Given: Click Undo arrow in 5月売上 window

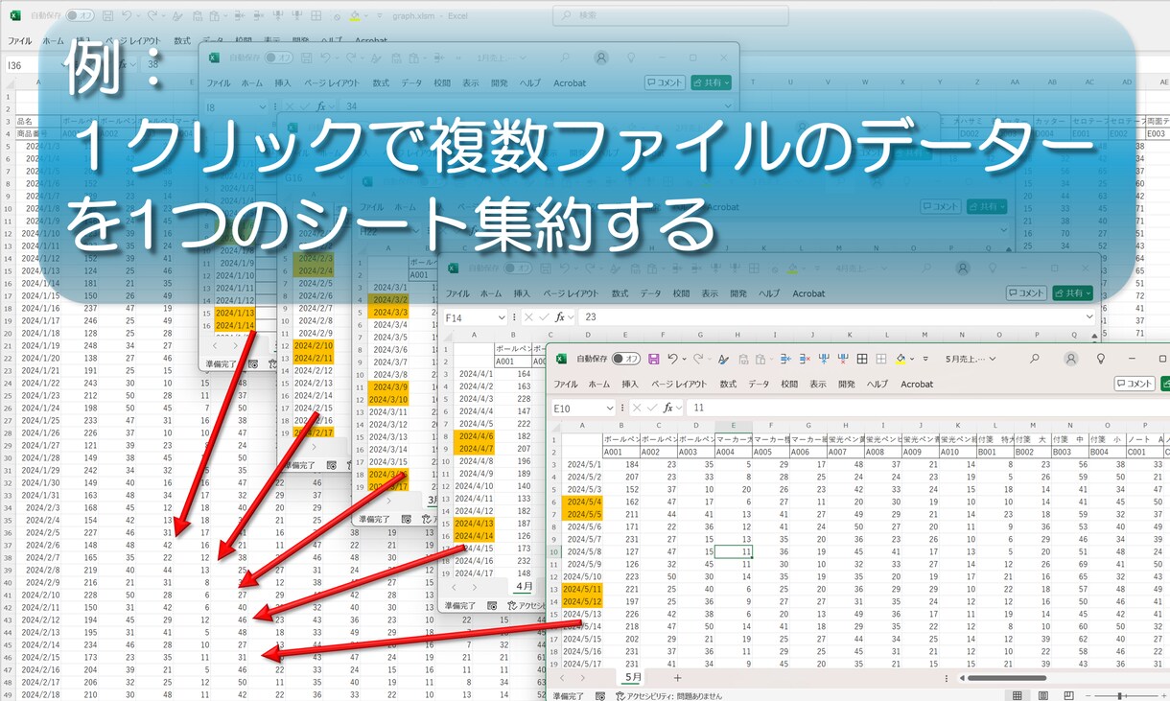Looking at the screenshot, I should [673, 359].
